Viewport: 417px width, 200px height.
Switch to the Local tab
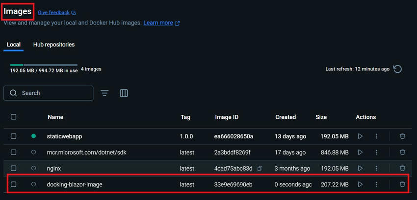tap(14, 44)
